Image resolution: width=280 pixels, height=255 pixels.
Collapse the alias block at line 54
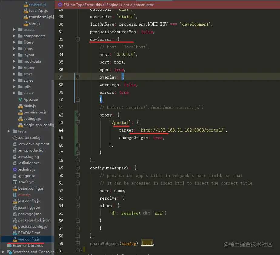point(78,205)
